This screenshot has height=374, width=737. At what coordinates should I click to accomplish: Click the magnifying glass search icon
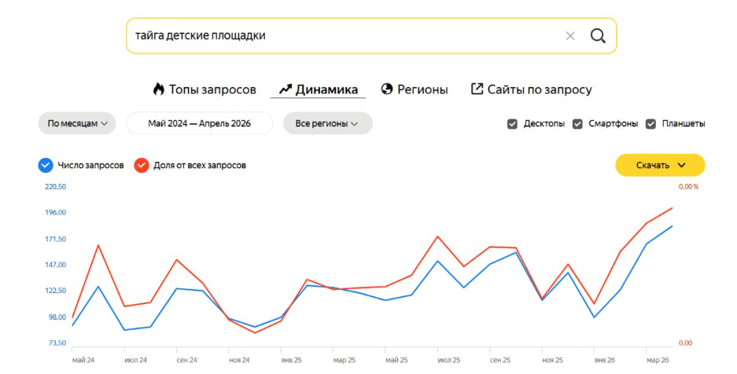[x=598, y=35]
